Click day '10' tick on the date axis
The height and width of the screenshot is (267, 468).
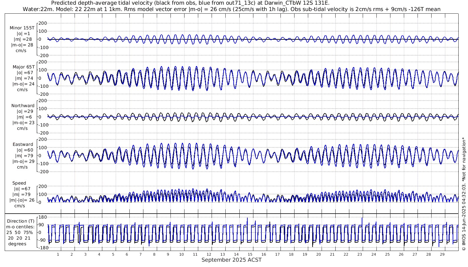(x=182, y=254)
